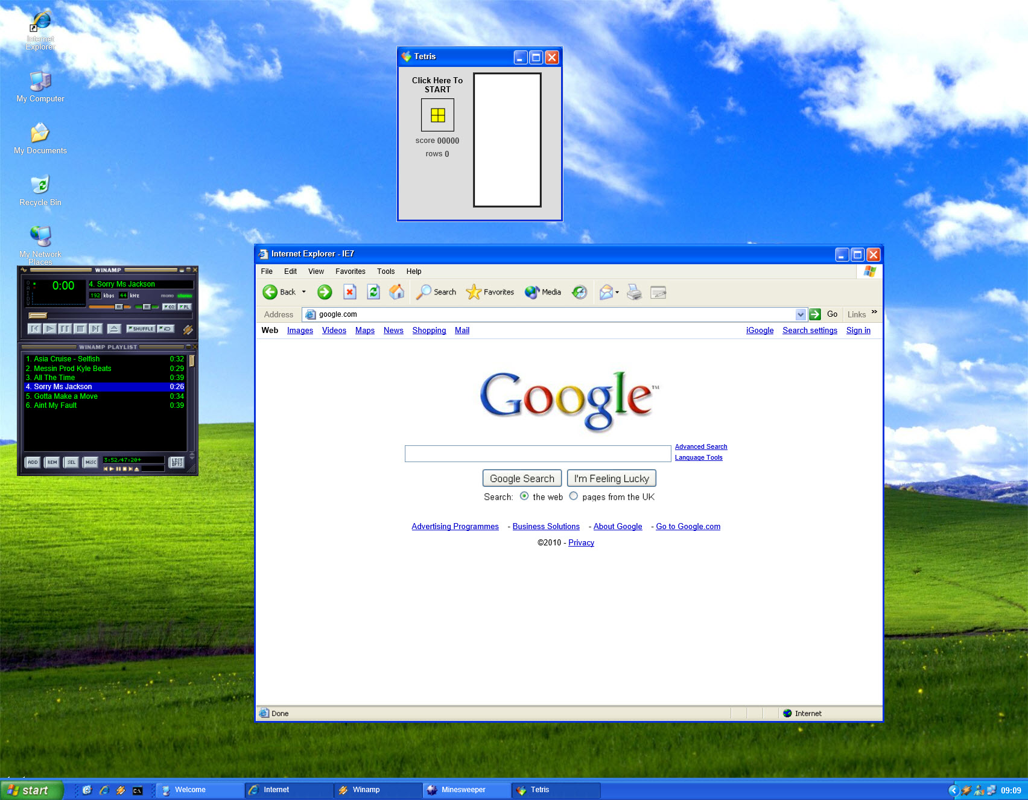Expand the address bar dropdown arrow
1028x800 pixels.
pos(801,314)
